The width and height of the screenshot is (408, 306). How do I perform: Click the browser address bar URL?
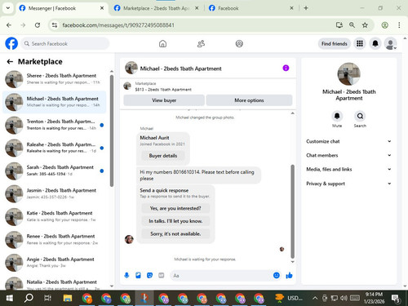(x=118, y=25)
